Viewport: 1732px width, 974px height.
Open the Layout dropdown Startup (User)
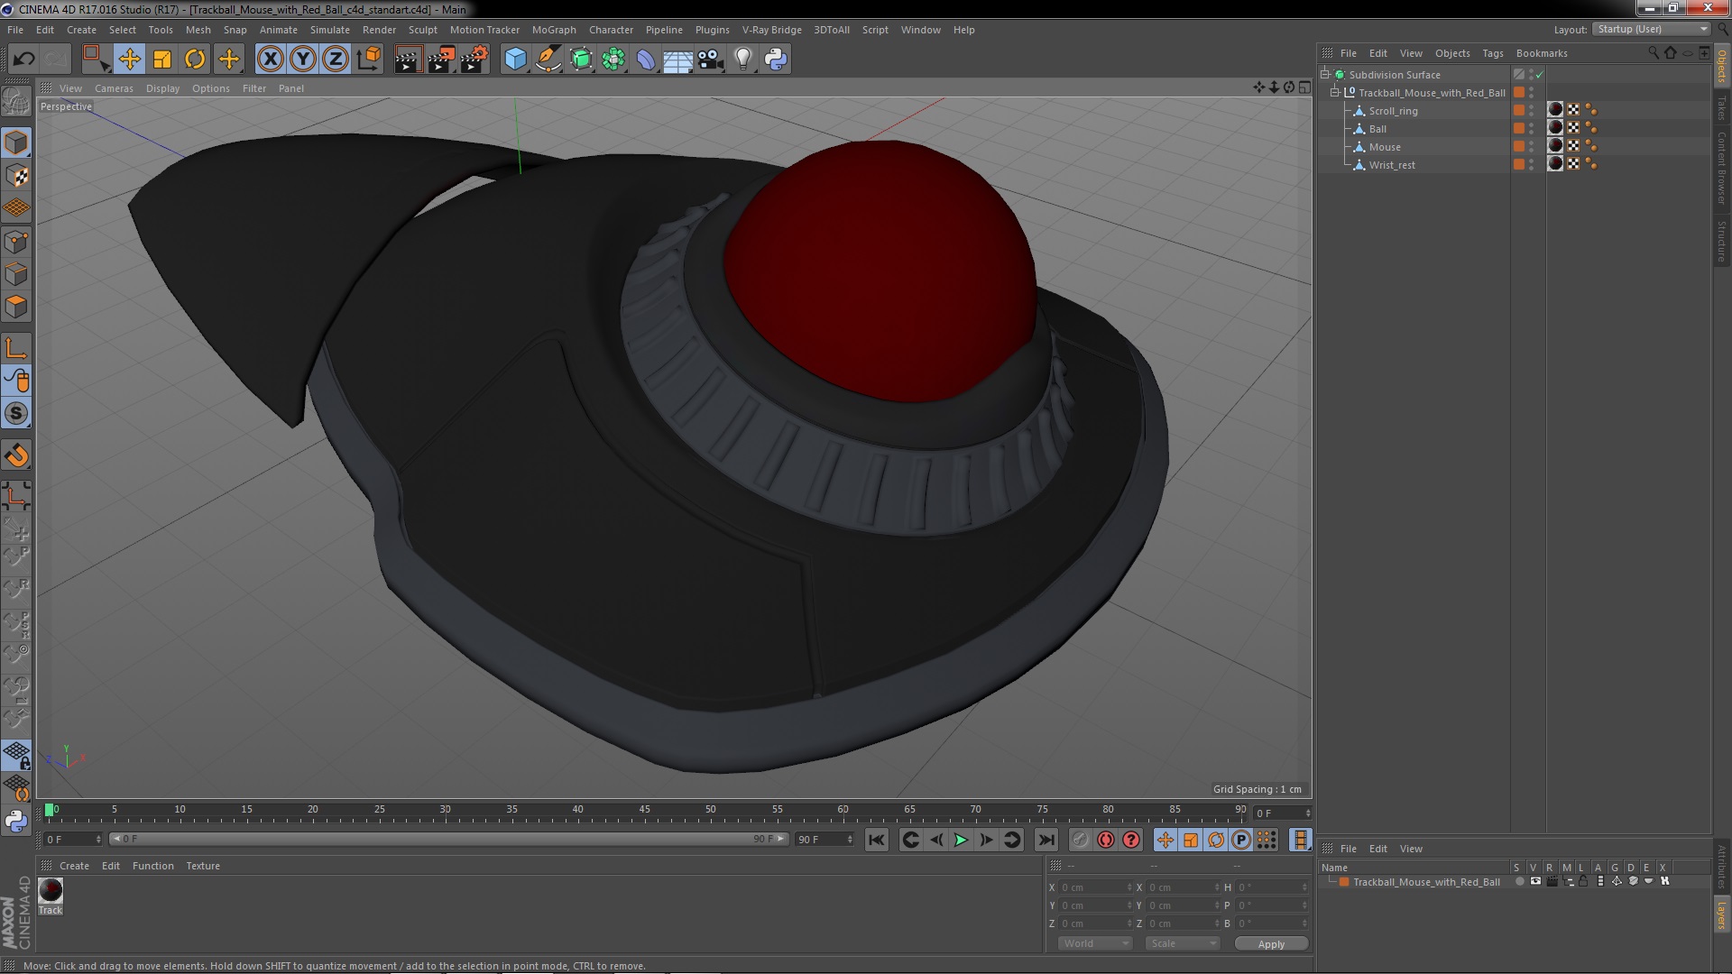1651,29
